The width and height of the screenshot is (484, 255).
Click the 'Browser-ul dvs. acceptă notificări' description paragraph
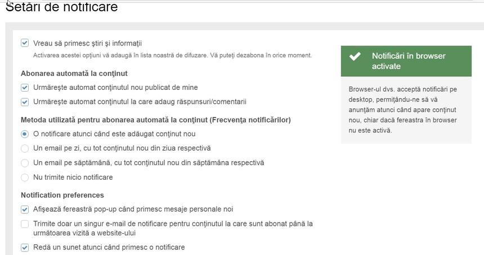(403, 110)
